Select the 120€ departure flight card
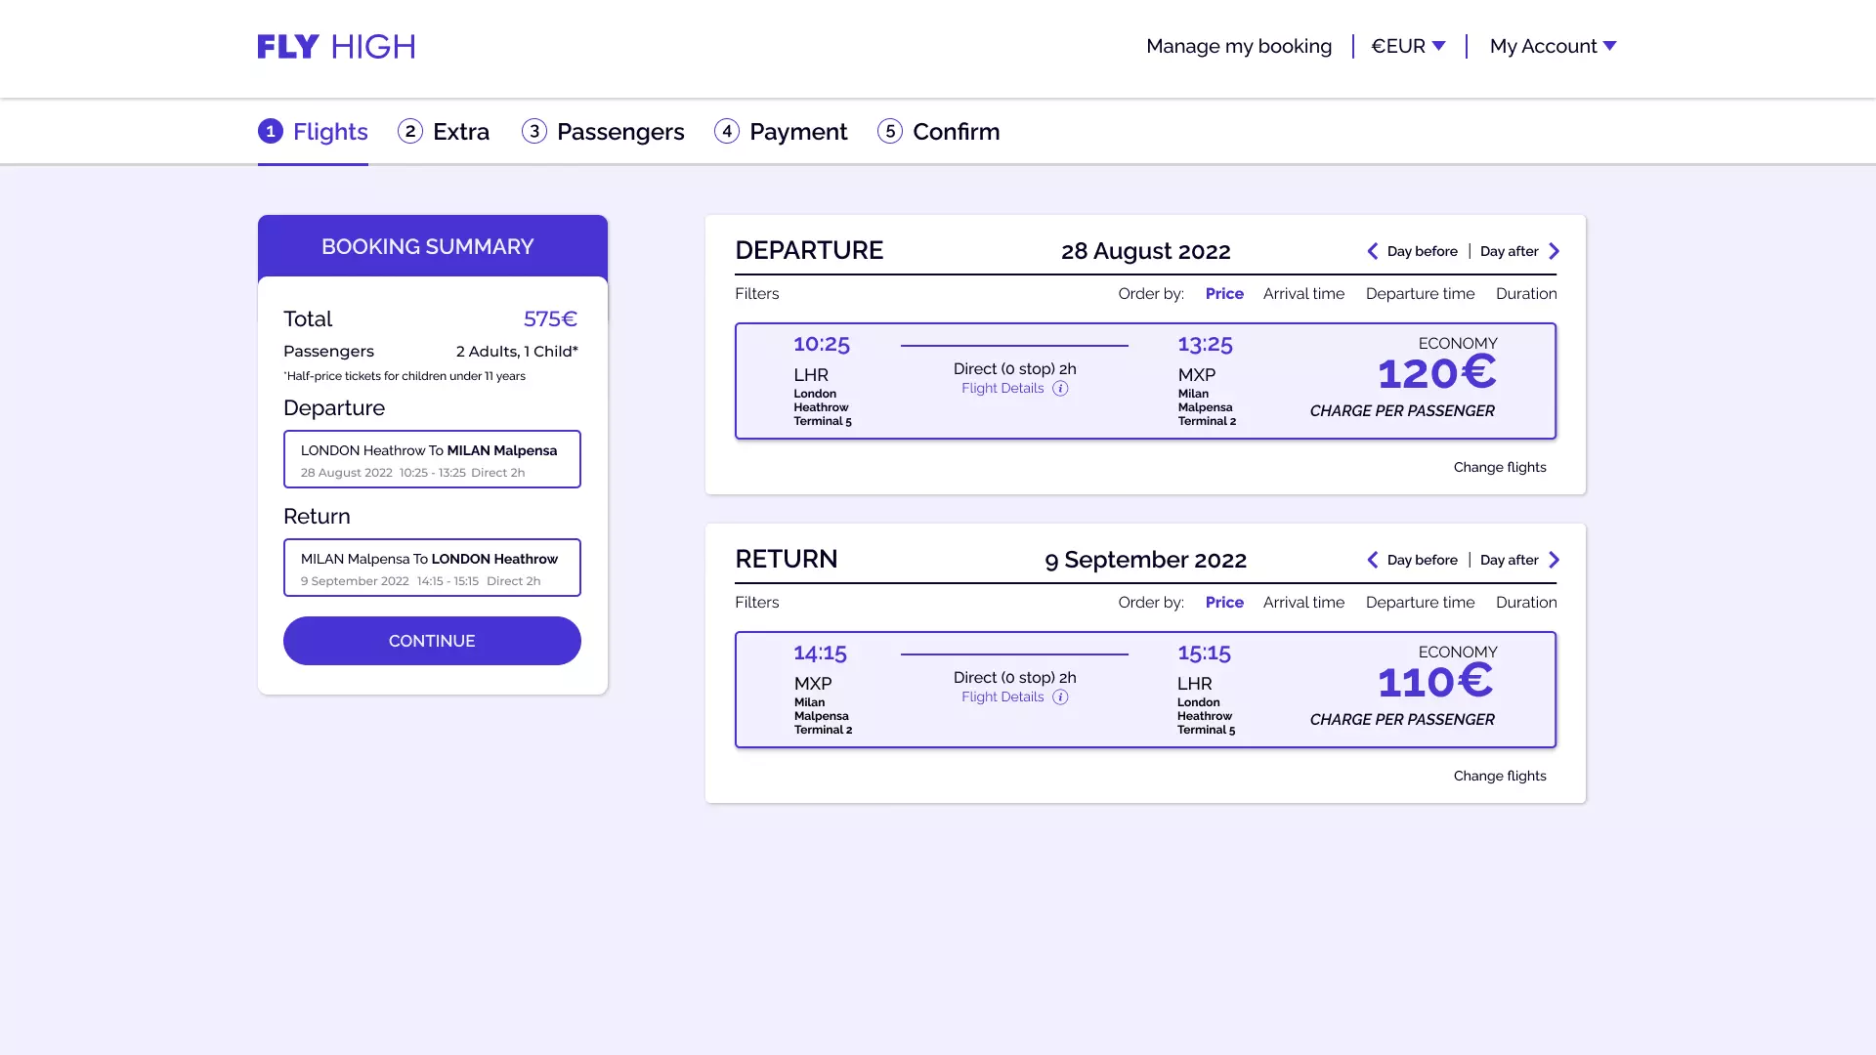The image size is (1876, 1055). pos(1144,381)
